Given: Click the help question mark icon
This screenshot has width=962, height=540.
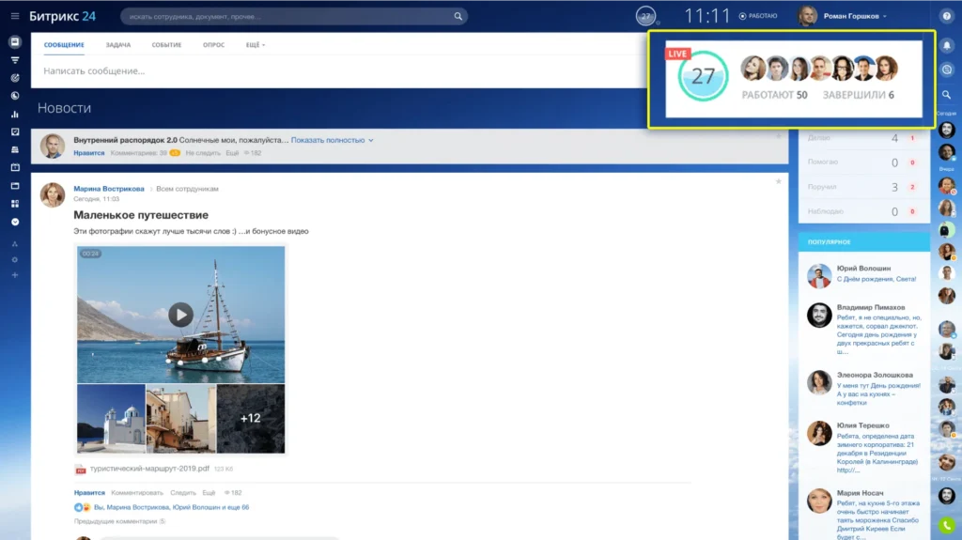Looking at the screenshot, I should pyautogui.click(x=946, y=16).
